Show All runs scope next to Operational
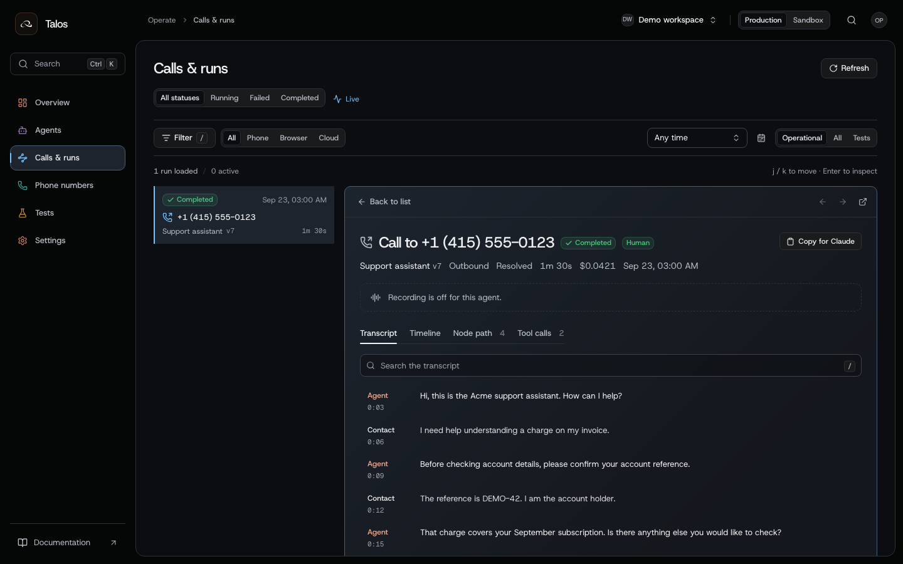Image resolution: width=903 pixels, height=564 pixels. tap(837, 138)
